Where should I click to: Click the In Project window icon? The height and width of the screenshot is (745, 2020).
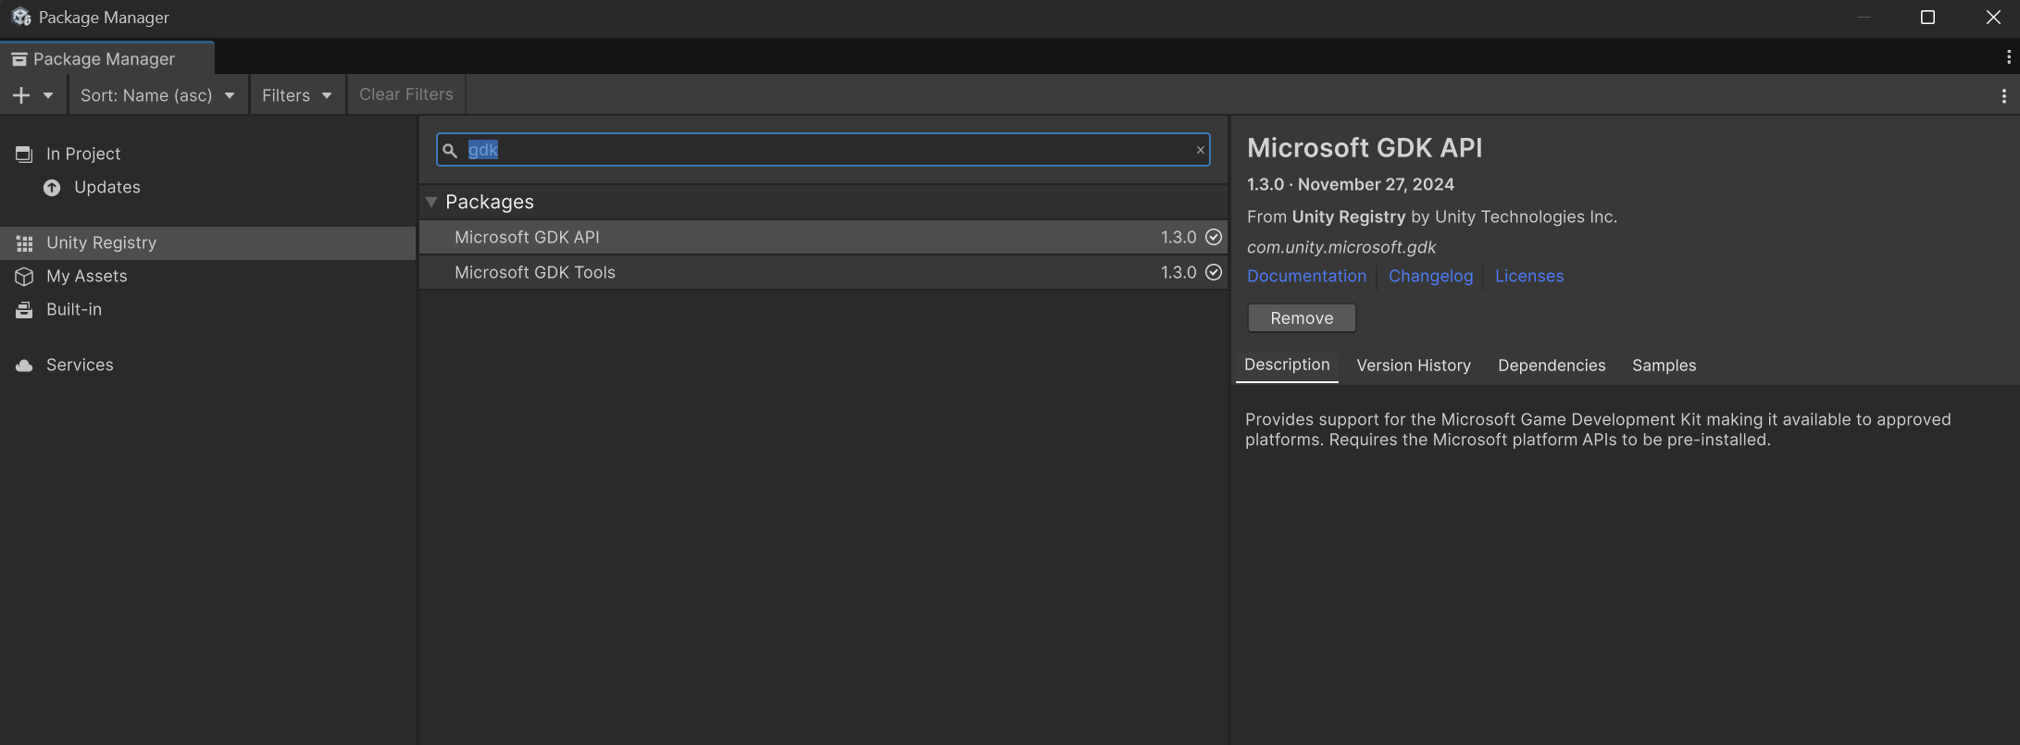(24, 155)
